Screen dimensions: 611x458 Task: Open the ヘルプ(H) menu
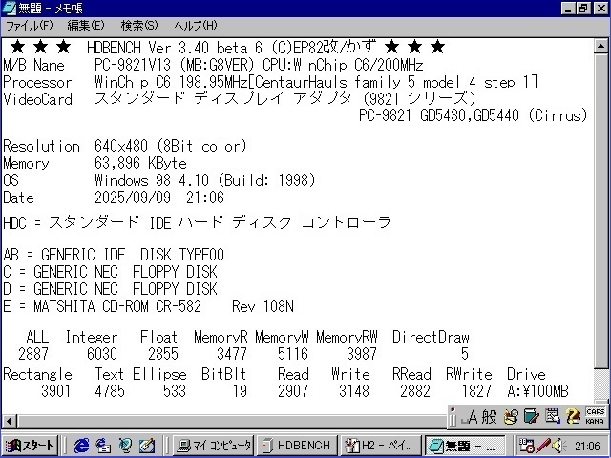pyautogui.click(x=196, y=26)
